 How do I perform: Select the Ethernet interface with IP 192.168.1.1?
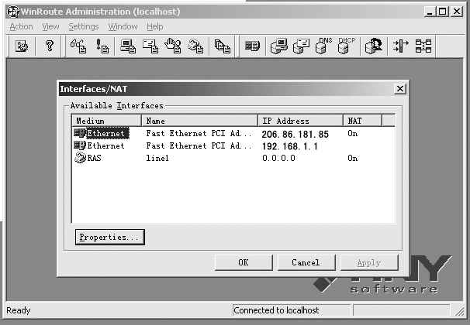click(105, 145)
